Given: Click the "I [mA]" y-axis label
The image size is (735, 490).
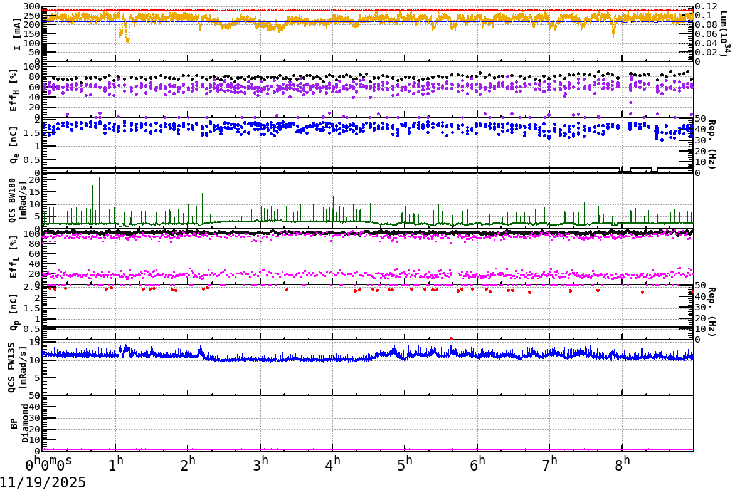Looking at the screenshot, I should coord(18,34).
